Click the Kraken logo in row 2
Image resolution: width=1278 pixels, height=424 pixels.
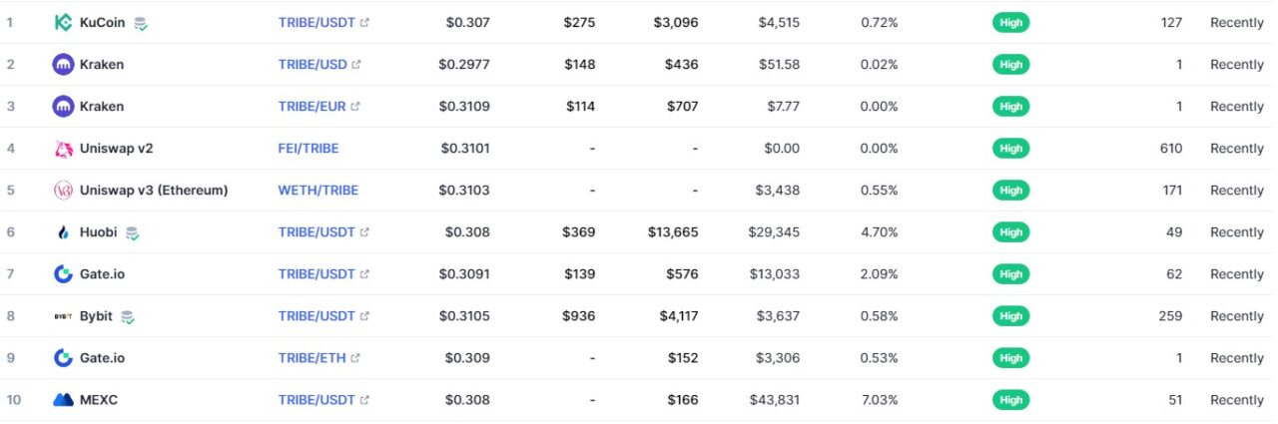pyautogui.click(x=63, y=64)
